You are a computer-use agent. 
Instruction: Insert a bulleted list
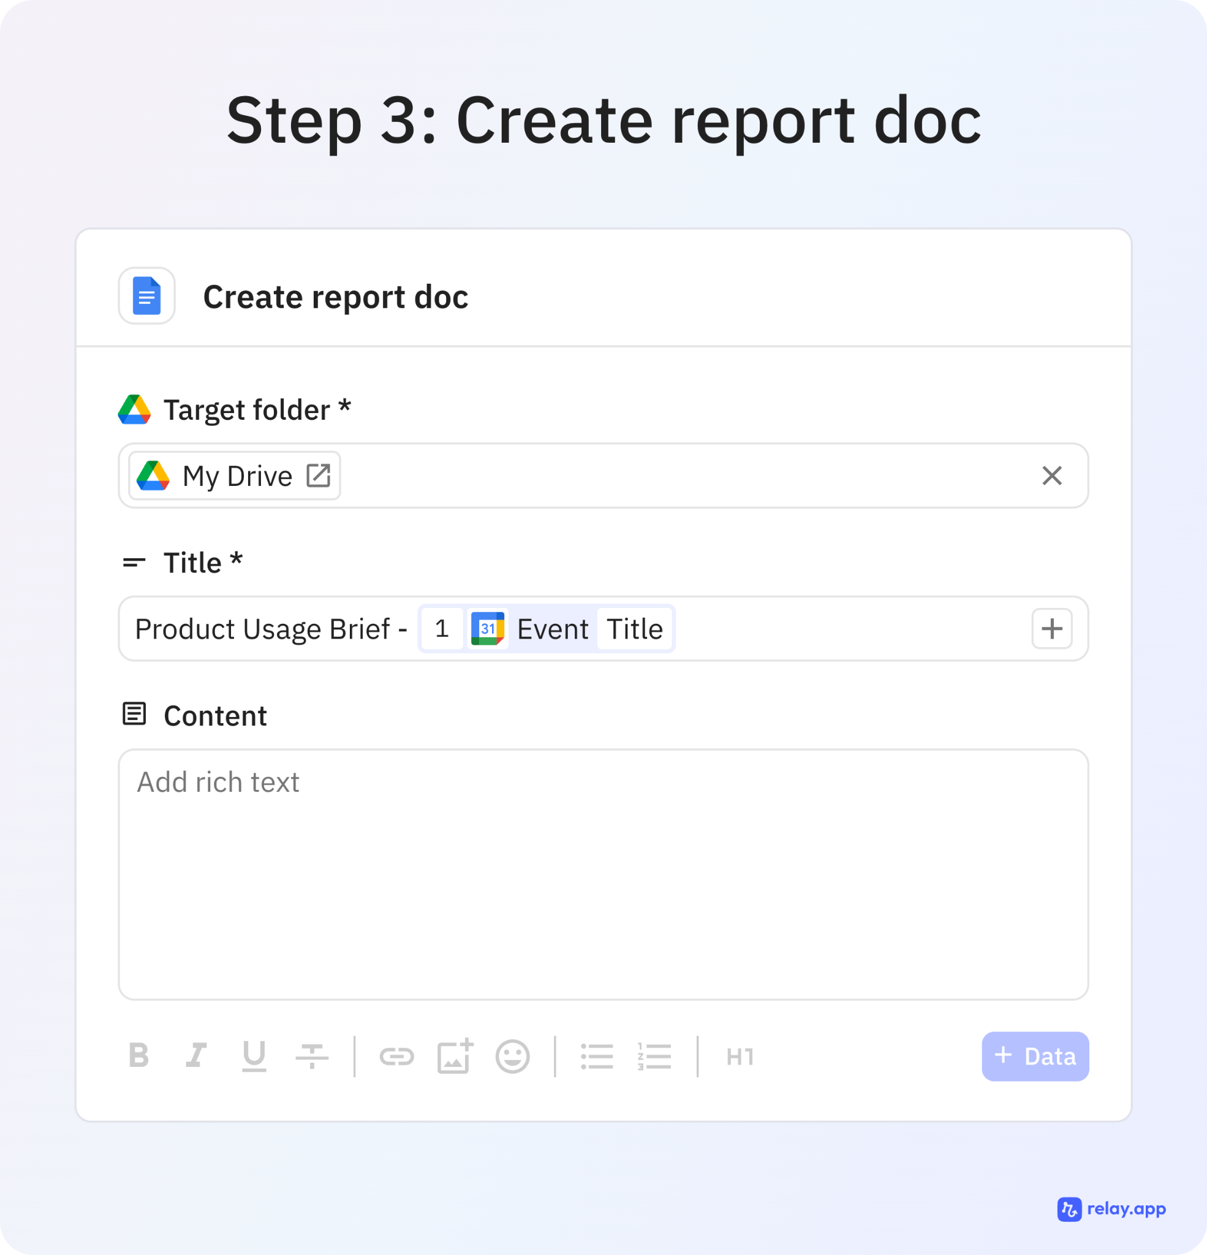coord(597,1056)
